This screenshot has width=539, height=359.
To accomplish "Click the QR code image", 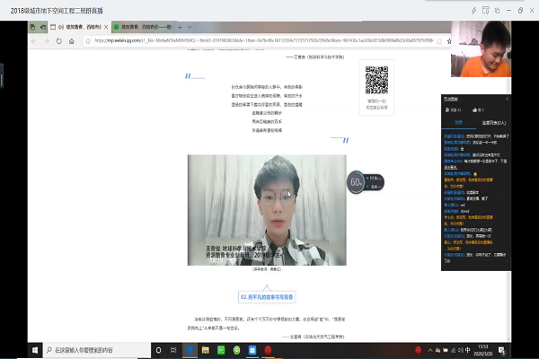I will 376,80.
